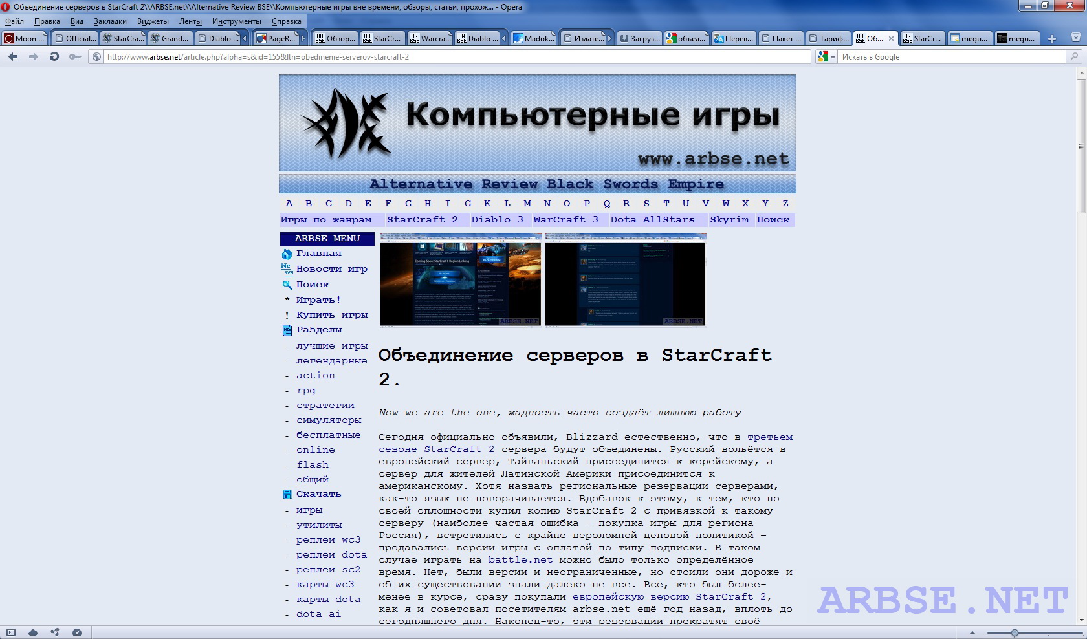The height and width of the screenshot is (639, 1087).
Task: Switch to the Official... tab
Action: pos(74,39)
